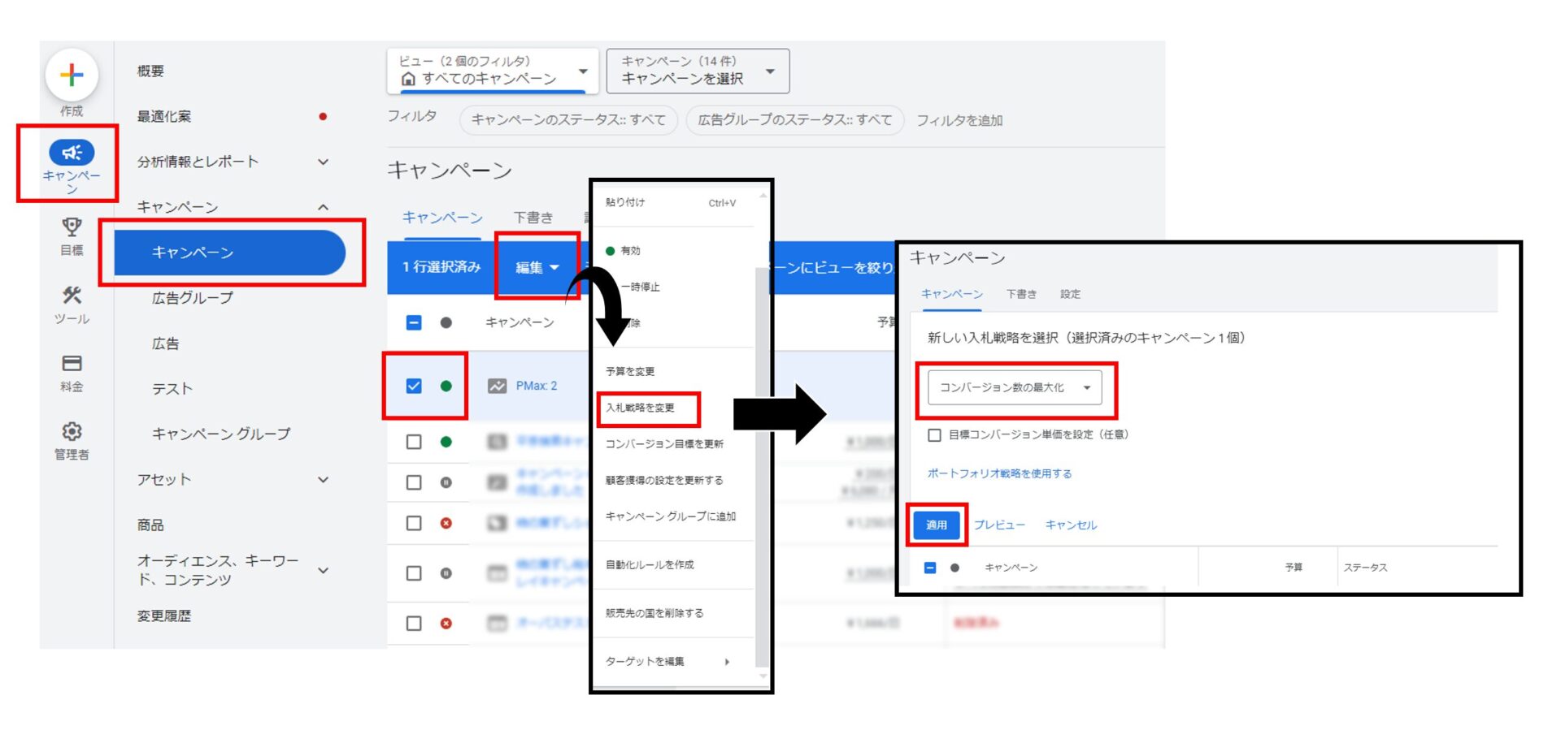Click the blue 適用 button

[x=936, y=525]
